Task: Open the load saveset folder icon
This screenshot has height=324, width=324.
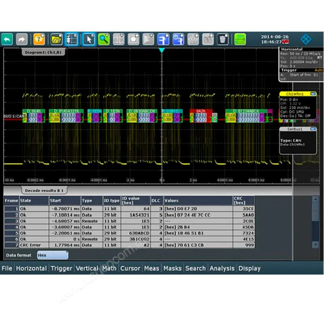Action: coord(56,39)
